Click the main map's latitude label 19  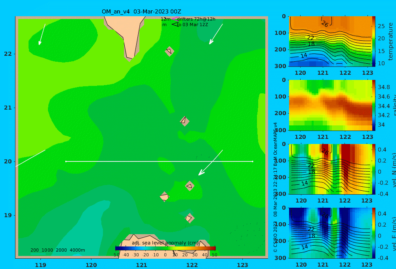tap(8, 215)
